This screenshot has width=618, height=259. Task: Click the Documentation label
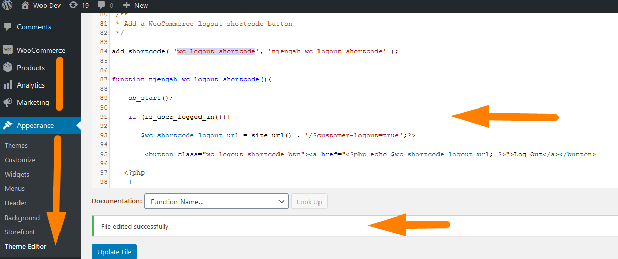tap(117, 201)
